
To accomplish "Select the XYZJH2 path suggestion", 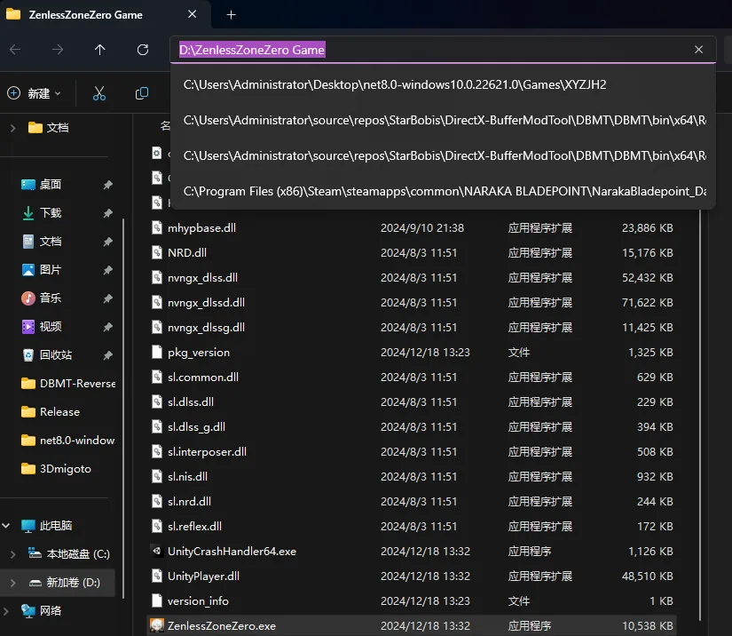I will [x=443, y=84].
